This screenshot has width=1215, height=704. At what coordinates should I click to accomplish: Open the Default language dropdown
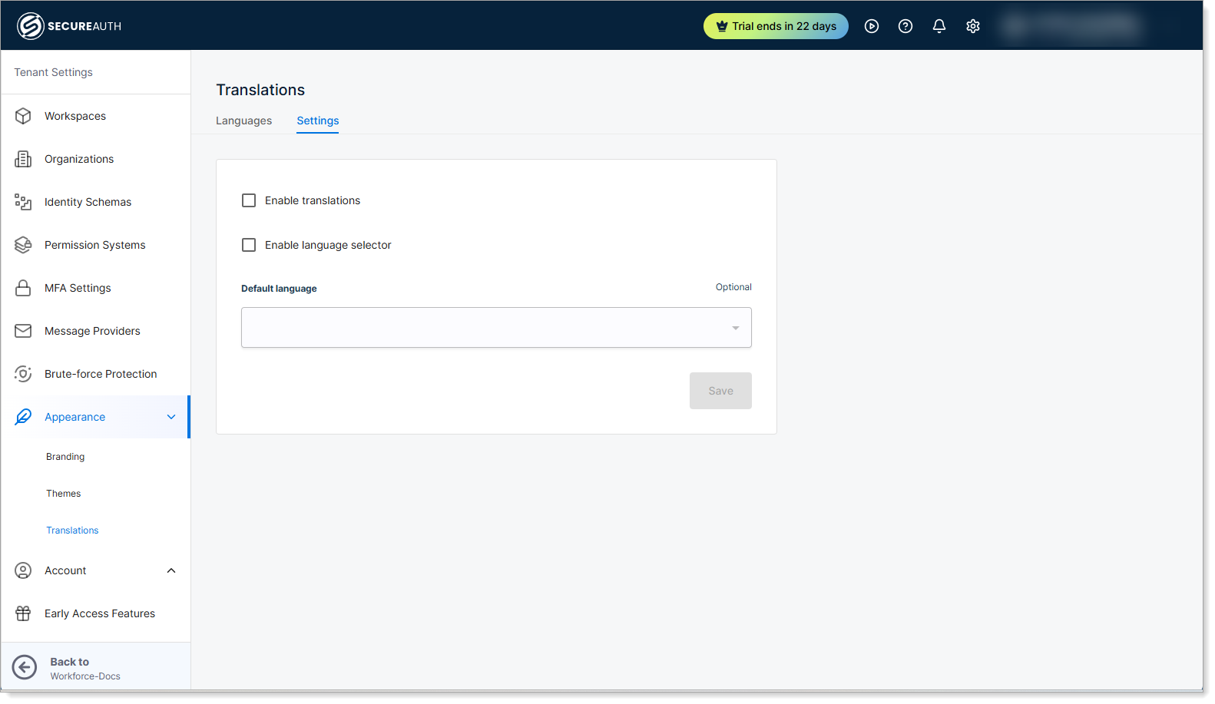pyautogui.click(x=496, y=328)
